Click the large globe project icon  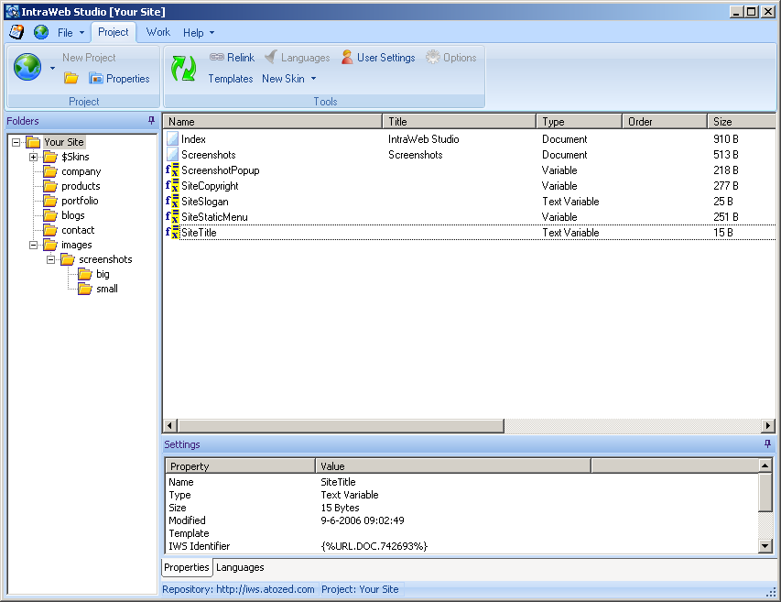point(27,67)
